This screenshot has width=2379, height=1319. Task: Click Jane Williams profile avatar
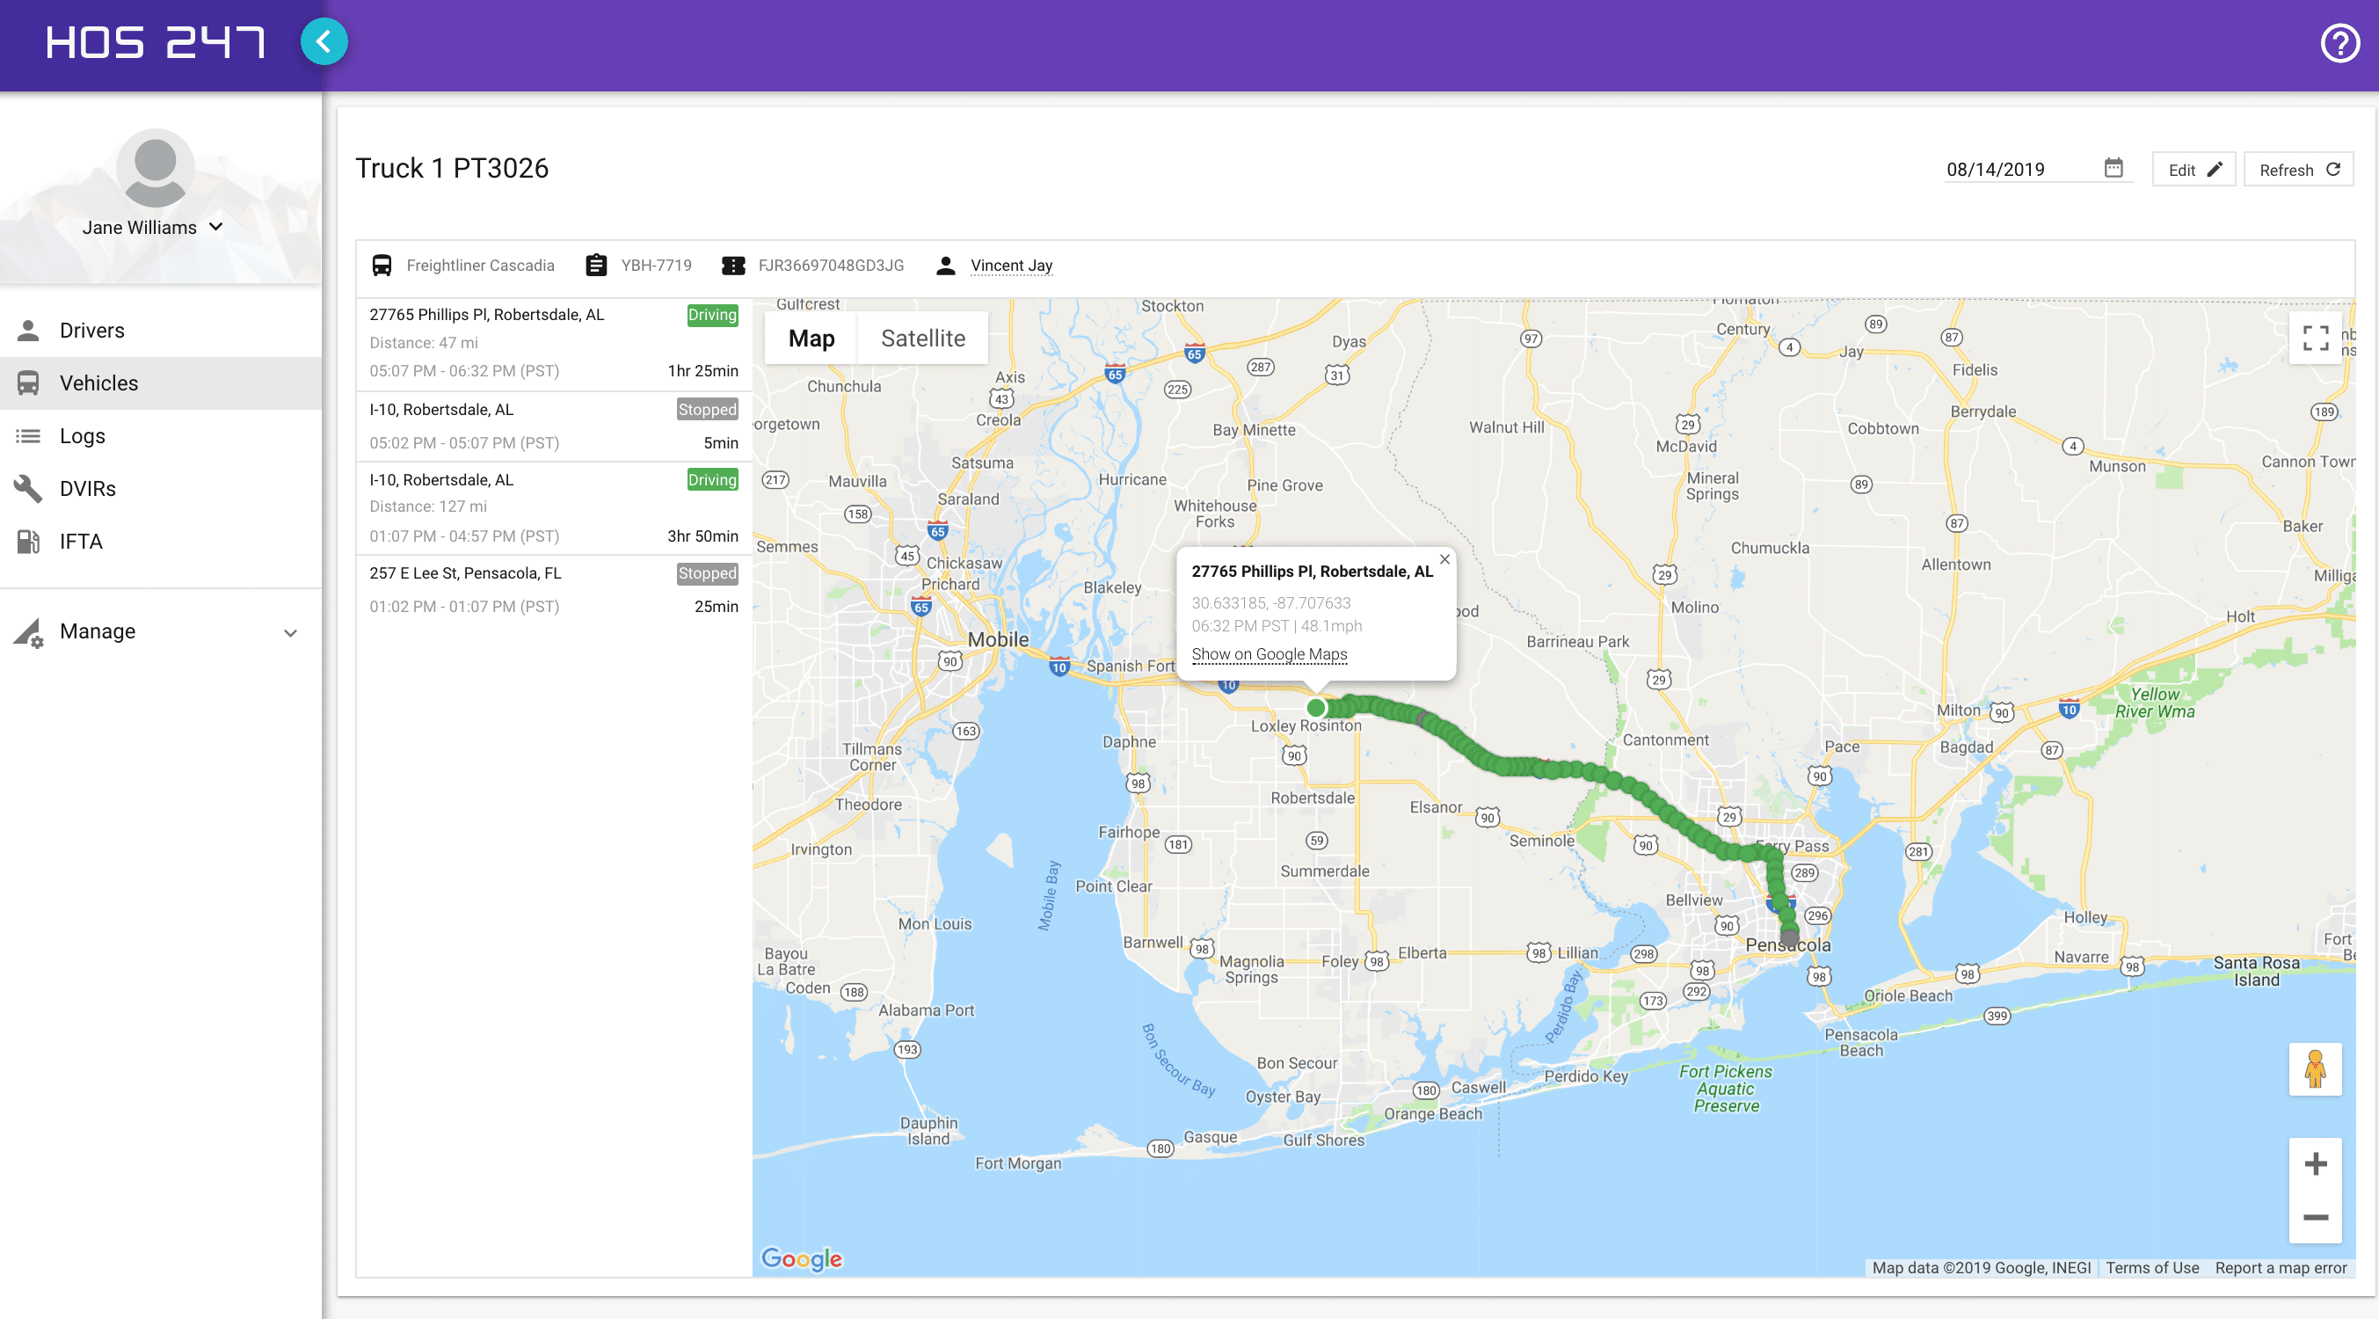[155, 167]
